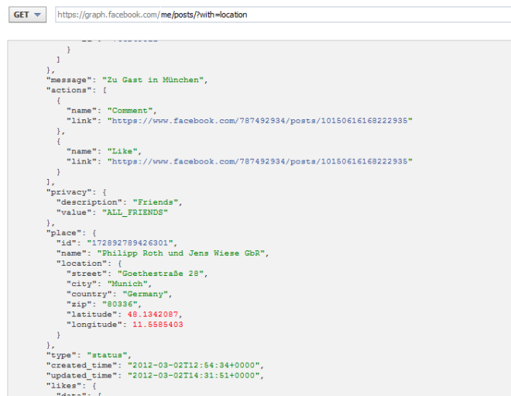This screenshot has width=511, height=396.
Task: Open the place id 172892789426301 link
Action: click(x=130, y=243)
